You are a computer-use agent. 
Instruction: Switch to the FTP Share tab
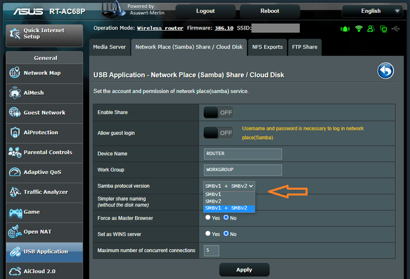point(305,47)
